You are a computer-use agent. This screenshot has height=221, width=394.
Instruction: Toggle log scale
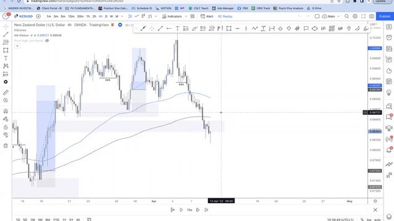[369, 220]
